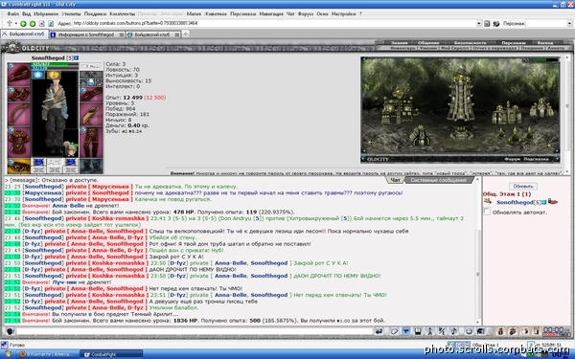Image resolution: width=575 pixels, height=359 pixels.
Task: Click the round icon left of the chat input
Action: pos(11,331)
